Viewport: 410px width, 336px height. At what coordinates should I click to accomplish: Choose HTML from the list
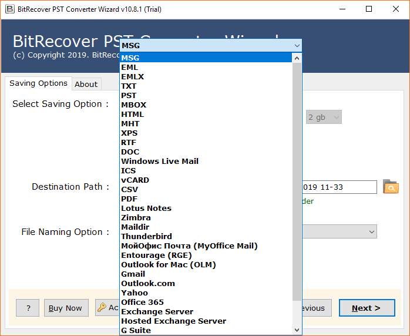point(206,115)
